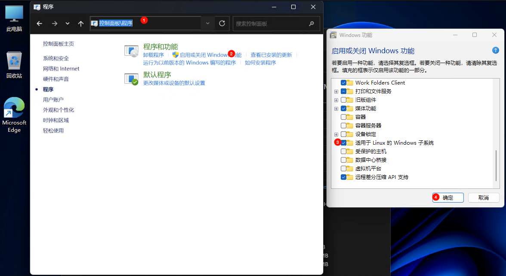Click the 虚拟机平台 folder icon
This screenshot has height=276, width=506.
pyautogui.click(x=350, y=168)
